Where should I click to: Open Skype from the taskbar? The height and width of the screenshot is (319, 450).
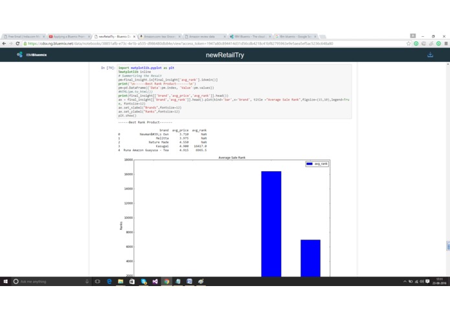click(x=144, y=282)
